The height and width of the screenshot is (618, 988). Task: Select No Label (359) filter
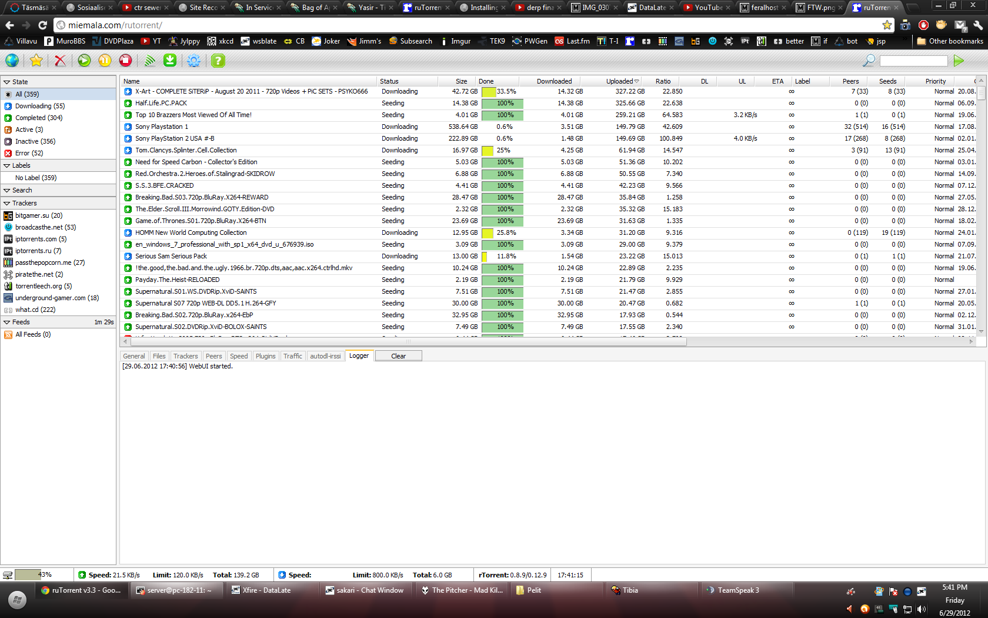[x=58, y=178]
